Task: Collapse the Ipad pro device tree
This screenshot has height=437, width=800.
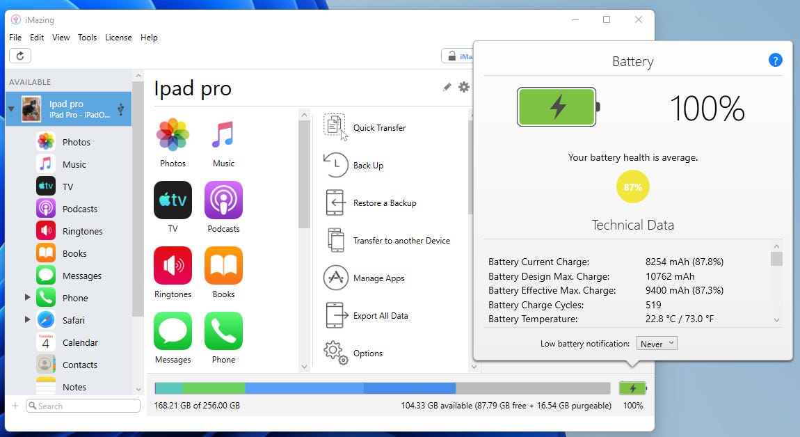Action: click(11, 109)
